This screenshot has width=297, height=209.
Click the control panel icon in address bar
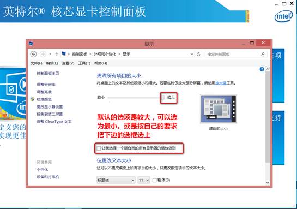click(64, 54)
